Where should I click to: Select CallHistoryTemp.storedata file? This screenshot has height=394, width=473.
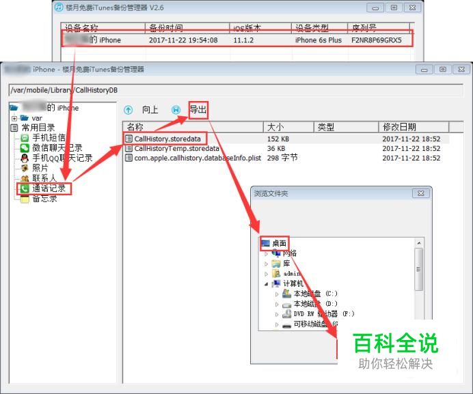[x=177, y=149]
